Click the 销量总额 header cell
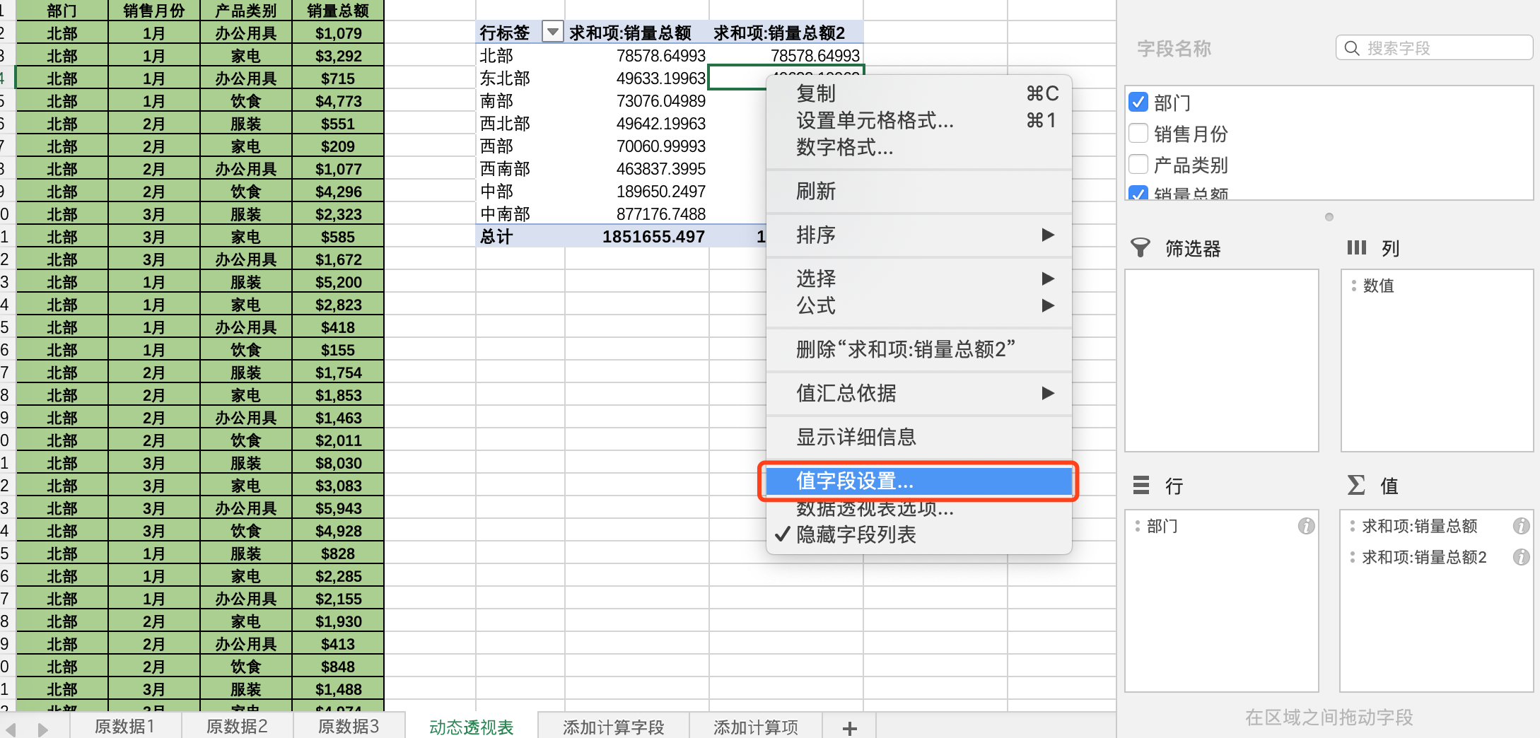 (338, 10)
